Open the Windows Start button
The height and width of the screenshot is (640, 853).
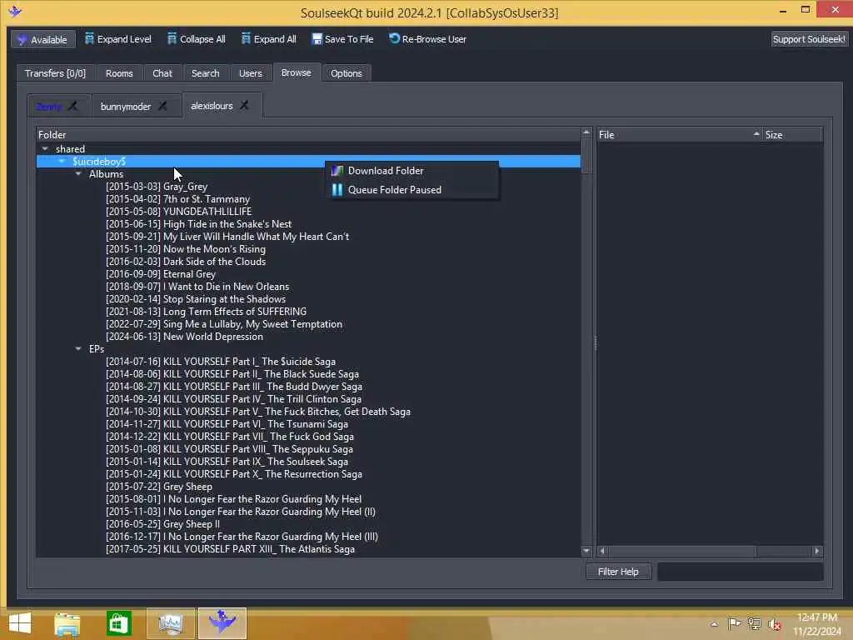point(20,623)
